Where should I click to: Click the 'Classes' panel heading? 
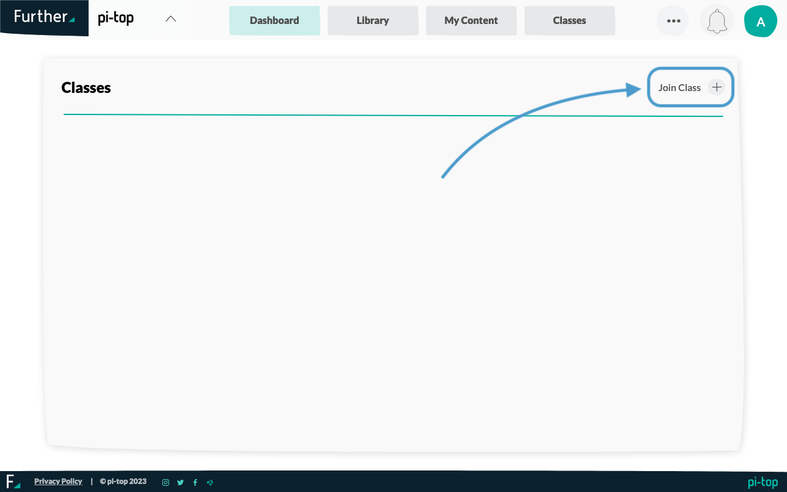pyautogui.click(x=86, y=87)
